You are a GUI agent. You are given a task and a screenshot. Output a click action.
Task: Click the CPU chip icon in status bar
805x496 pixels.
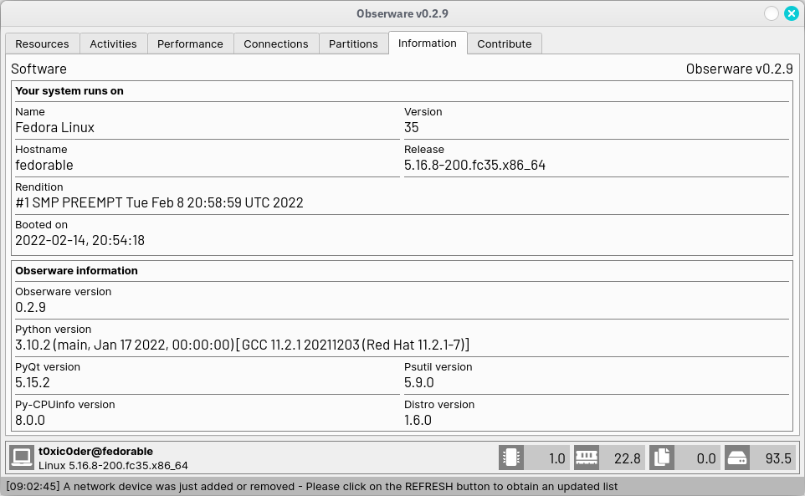[x=510, y=458]
